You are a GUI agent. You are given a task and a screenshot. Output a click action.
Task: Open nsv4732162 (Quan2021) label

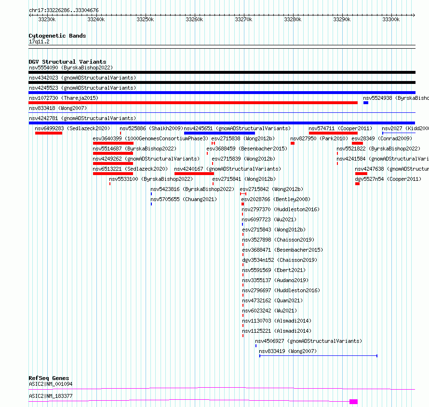click(272, 300)
